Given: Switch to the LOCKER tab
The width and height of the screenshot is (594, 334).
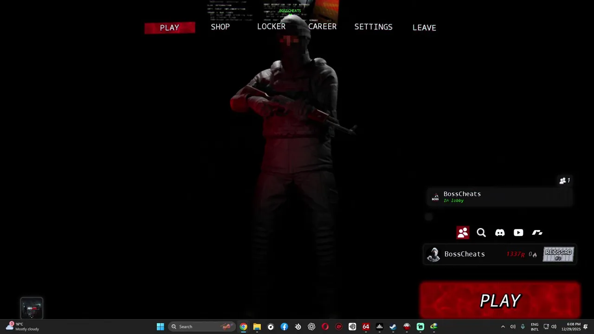Looking at the screenshot, I should [271, 26].
